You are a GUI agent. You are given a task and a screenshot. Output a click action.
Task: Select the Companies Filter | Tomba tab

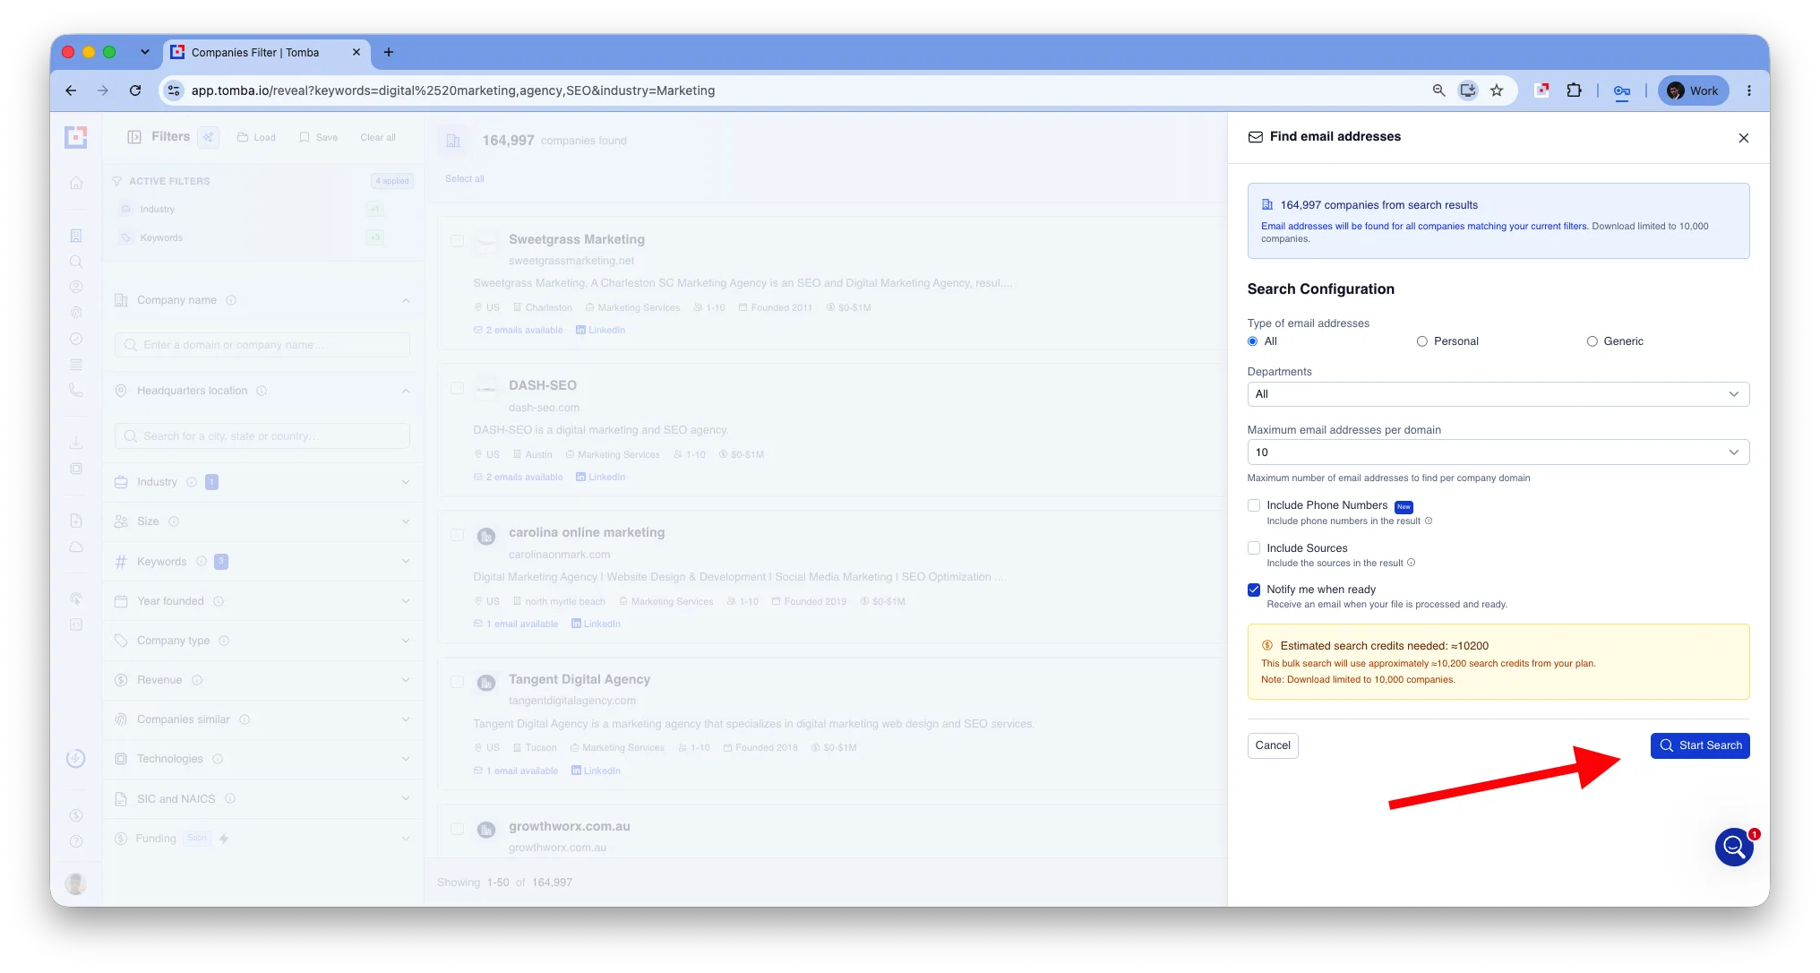click(x=267, y=52)
